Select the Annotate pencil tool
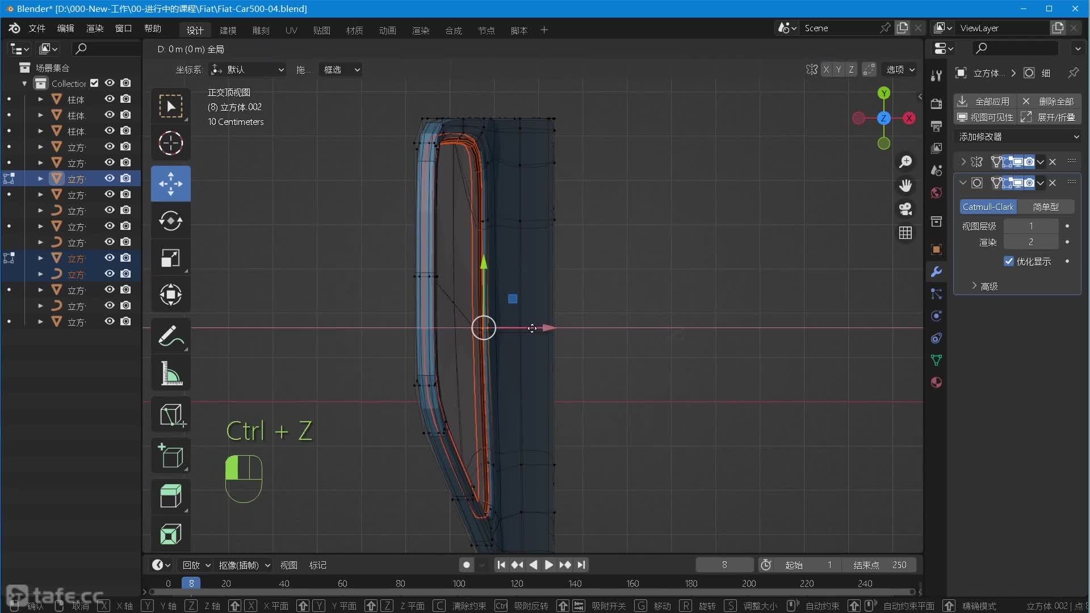The width and height of the screenshot is (1090, 613). point(171,336)
